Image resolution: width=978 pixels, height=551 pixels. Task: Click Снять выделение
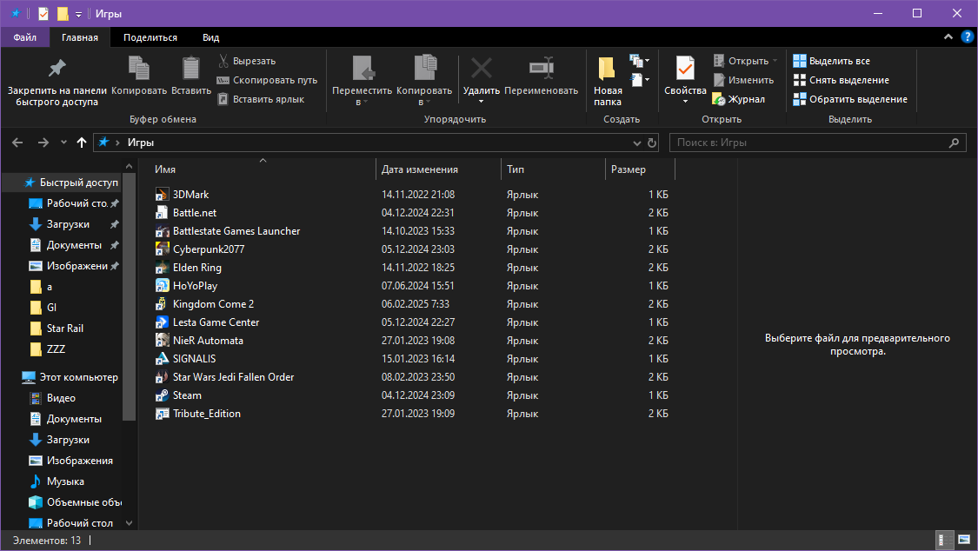[842, 81]
